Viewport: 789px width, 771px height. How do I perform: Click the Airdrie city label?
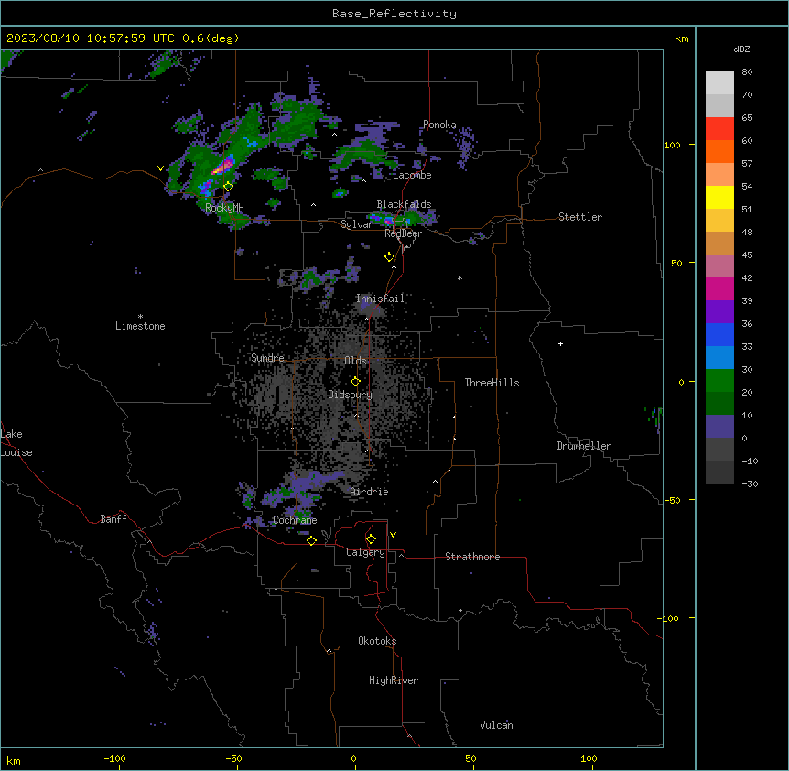pyautogui.click(x=370, y=492)
